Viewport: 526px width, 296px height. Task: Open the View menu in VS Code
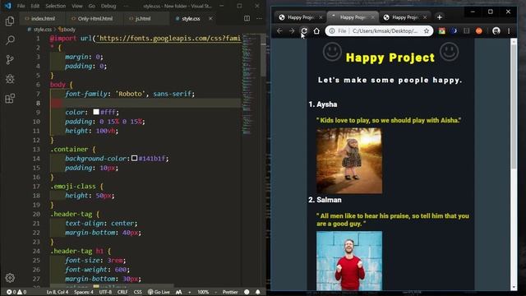(76, 6)
